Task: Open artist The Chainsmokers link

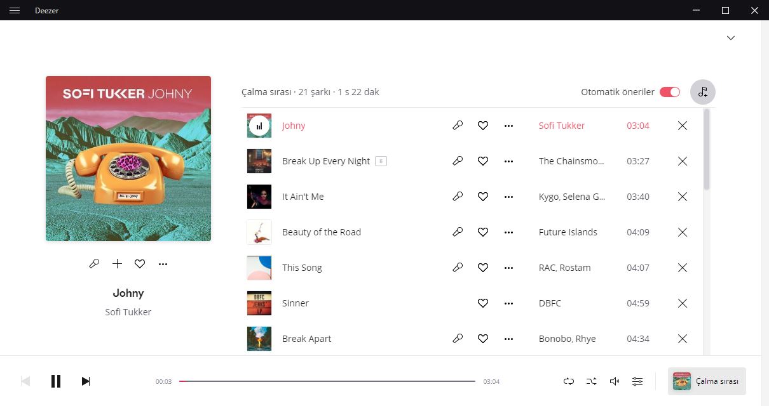Action: (571, 161)
